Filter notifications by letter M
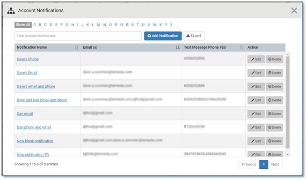 98,25
